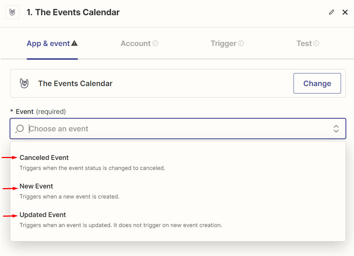Open the Trigger tab
The width and height of the screenshot is (354, 256).
(223, 43)
